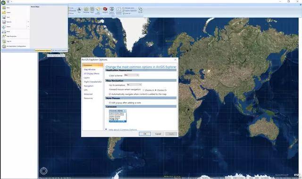The height and width of the screenshot is (179, 302).
Task: Expand the Save As submenu arrow
Action: coord(28,22)
